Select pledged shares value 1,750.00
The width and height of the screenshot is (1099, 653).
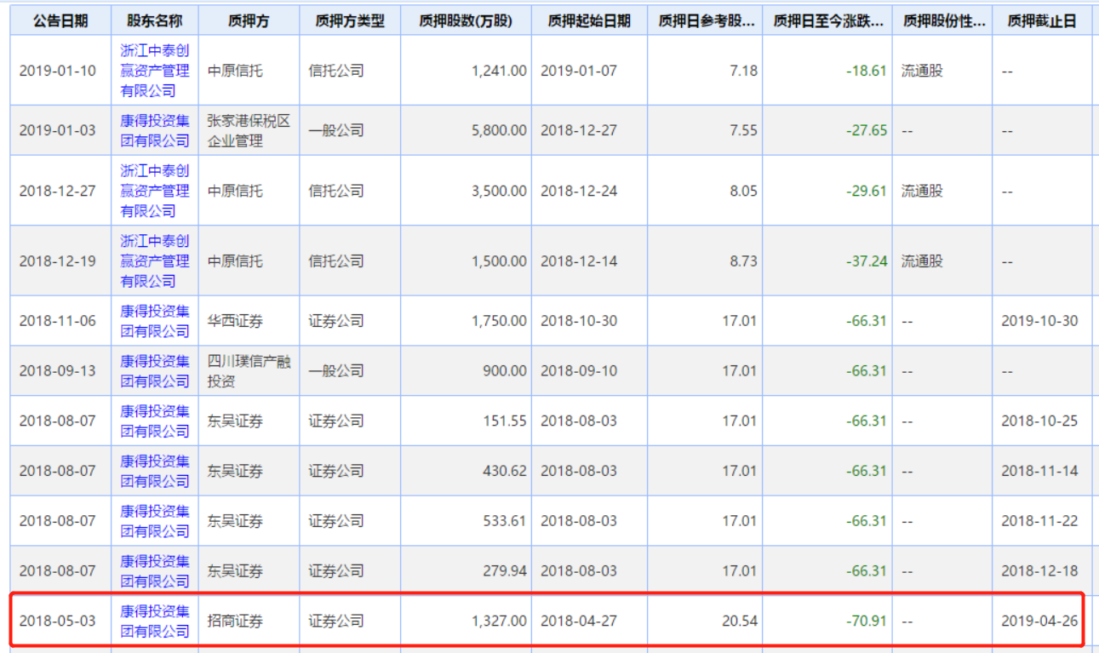click(499, 321)
